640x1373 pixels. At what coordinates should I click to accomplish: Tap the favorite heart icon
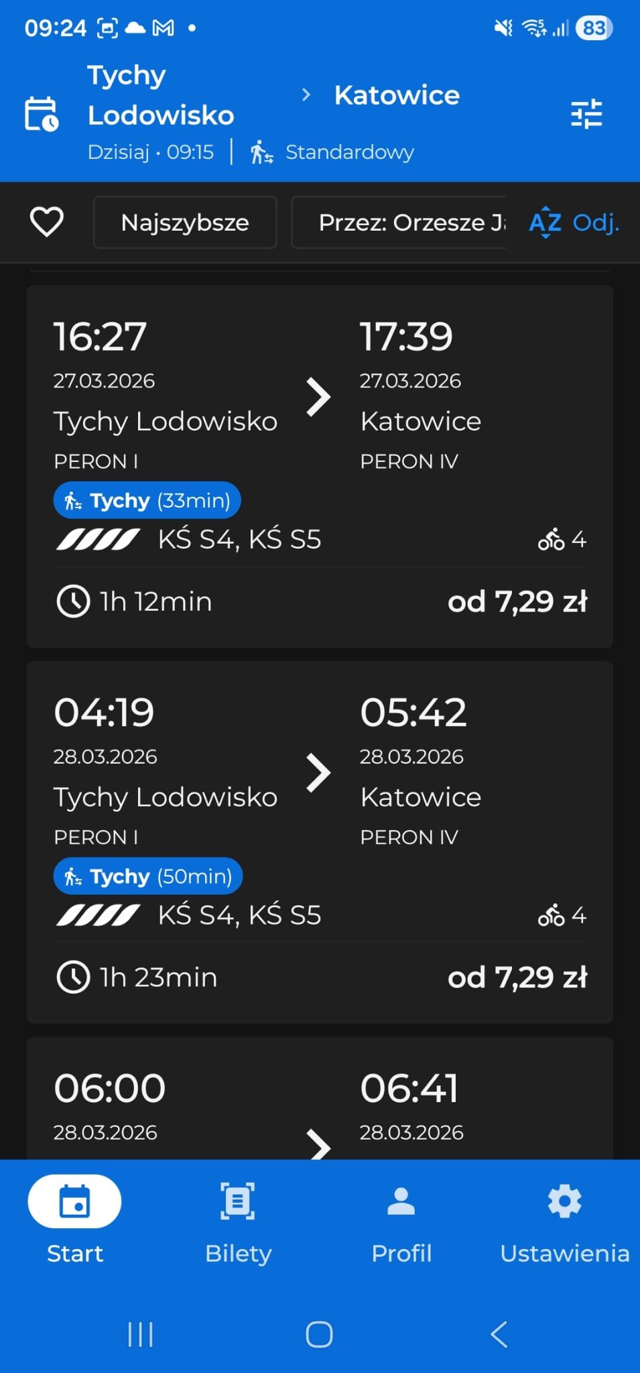point(47,222)
